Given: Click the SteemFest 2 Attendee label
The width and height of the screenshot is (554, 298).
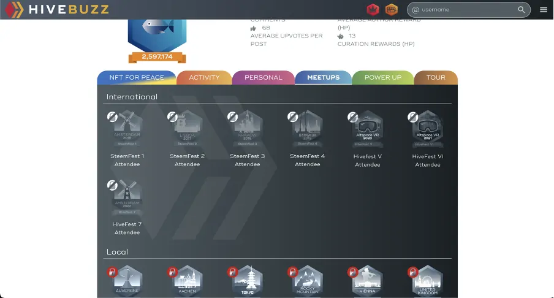Looking at the screenshot, I should click(x=188, y=160).
